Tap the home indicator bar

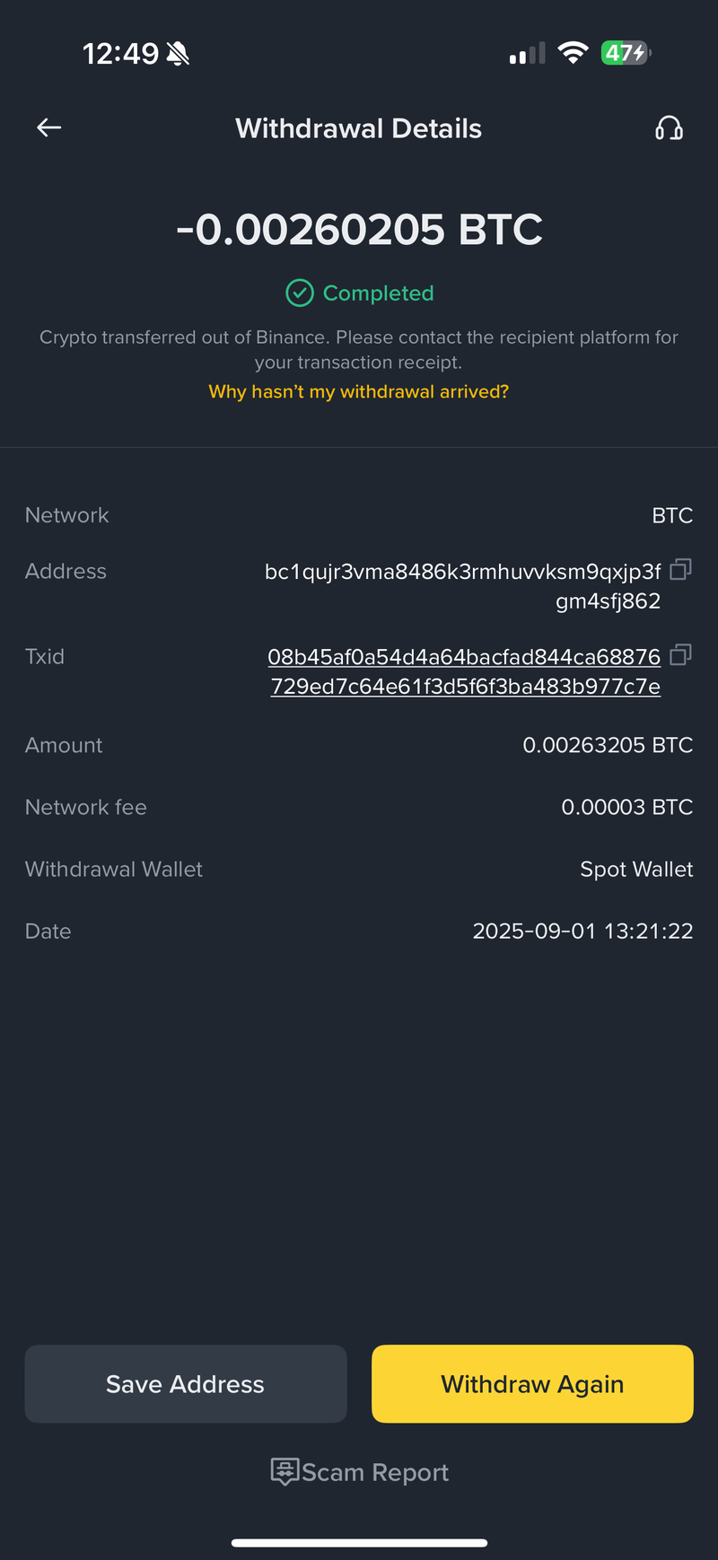point(359,1543)
